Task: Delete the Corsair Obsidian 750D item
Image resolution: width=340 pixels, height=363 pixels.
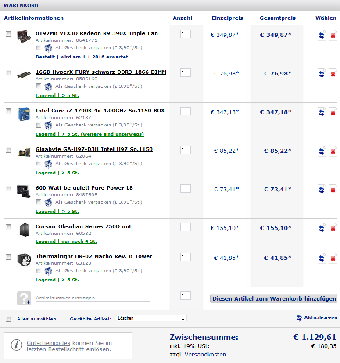Action: coord(333,229)
